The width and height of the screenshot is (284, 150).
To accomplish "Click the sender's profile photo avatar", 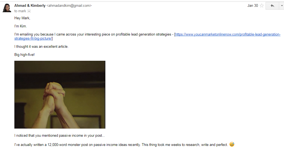I will [x=7, y=8].
